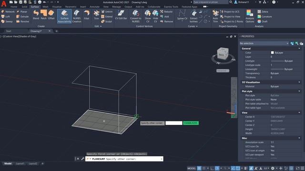Click the Blend surface tool

[x=36, y=15]
